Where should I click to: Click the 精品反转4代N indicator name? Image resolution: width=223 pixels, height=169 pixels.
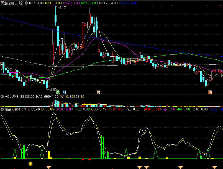coord(16,109)
